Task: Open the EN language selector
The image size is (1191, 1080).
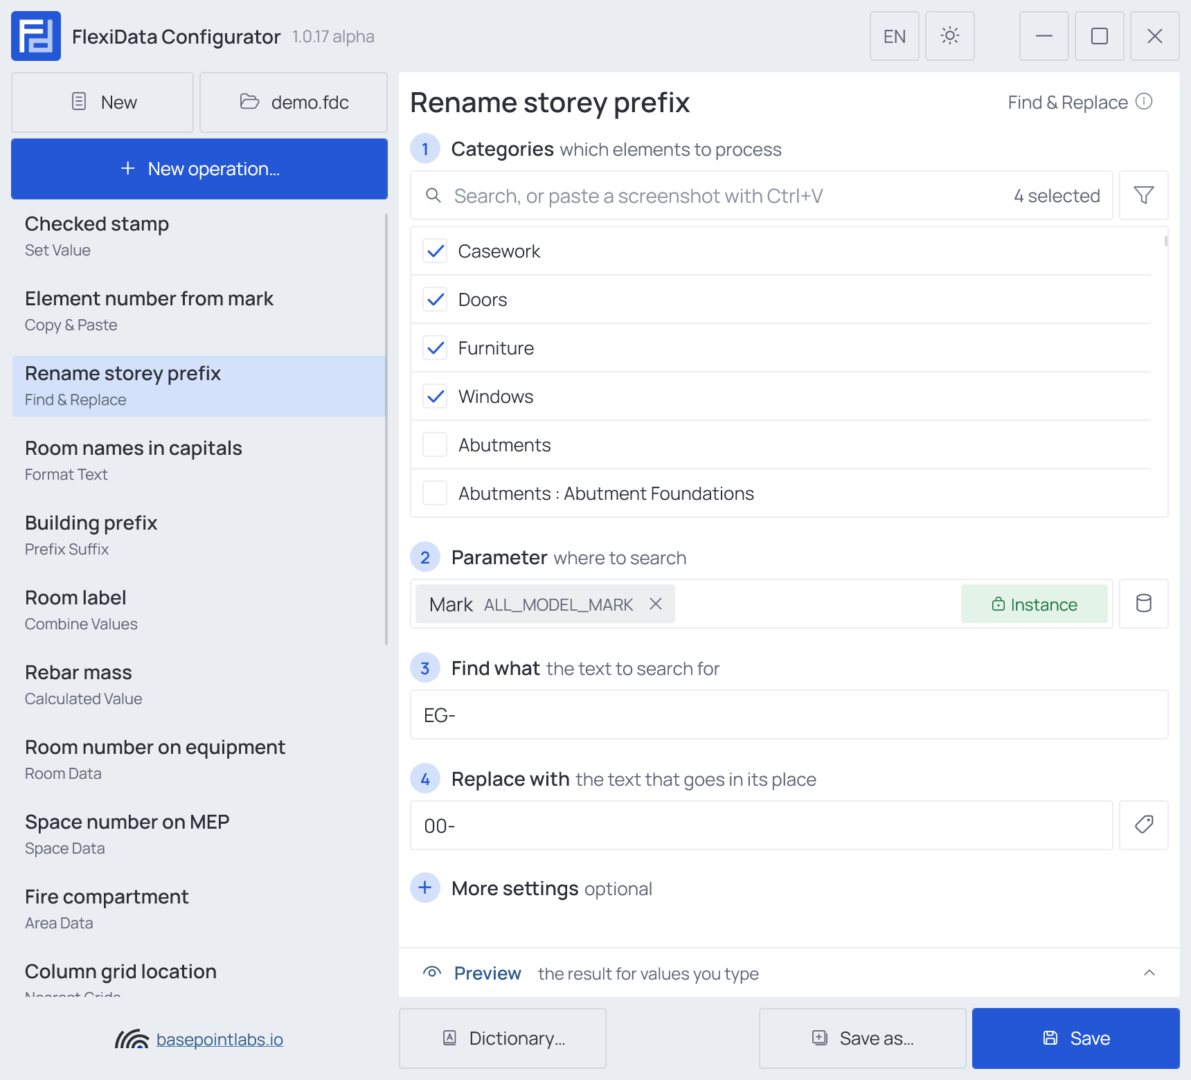Action: point(895,36)
